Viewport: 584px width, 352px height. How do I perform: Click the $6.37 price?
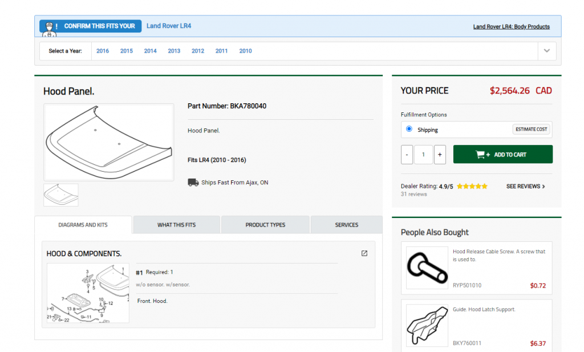click(538, 343)
